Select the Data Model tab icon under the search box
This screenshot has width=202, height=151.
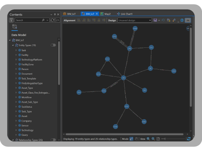[15, 26]
